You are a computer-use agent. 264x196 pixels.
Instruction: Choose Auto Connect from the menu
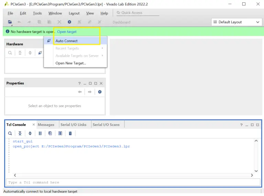pos(75,41)
